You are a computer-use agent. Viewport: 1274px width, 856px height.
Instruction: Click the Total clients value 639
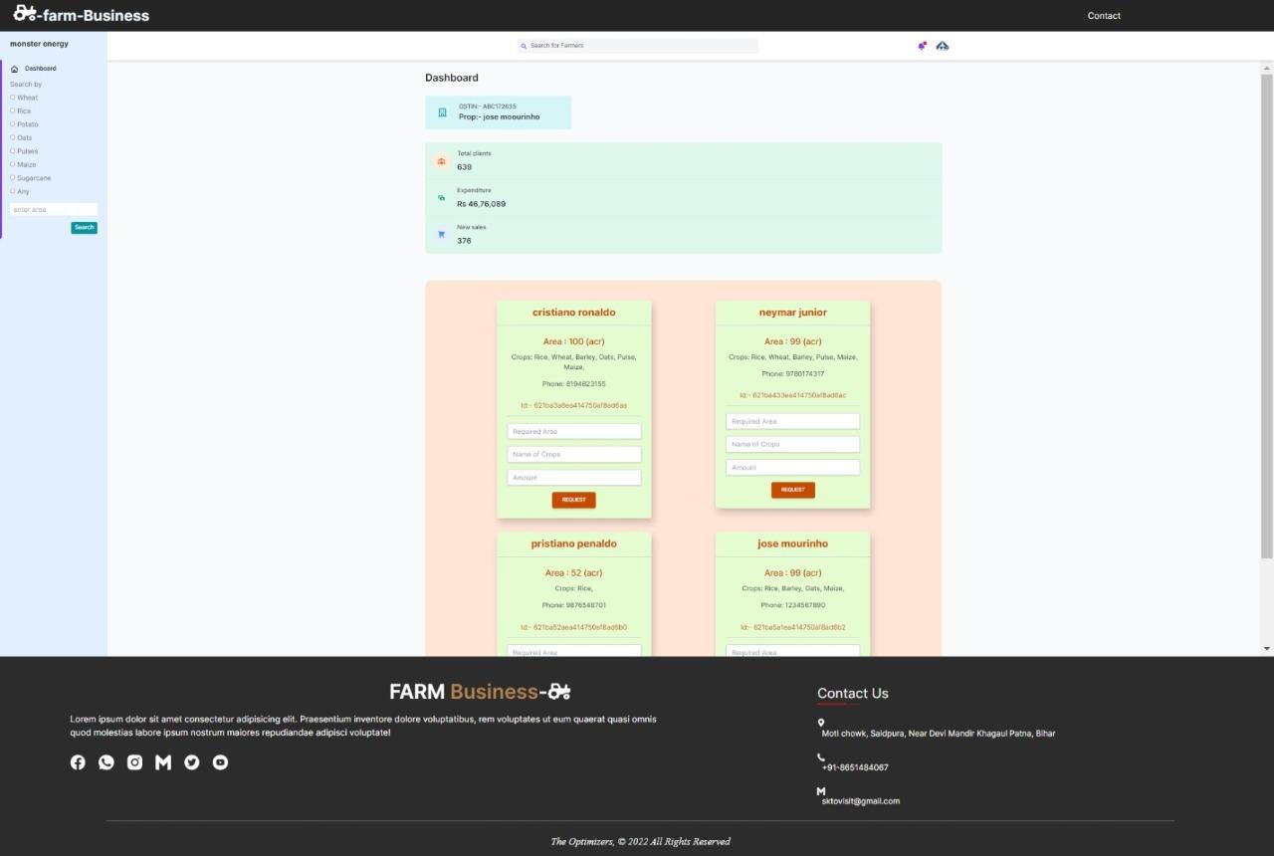pos(465,167)
